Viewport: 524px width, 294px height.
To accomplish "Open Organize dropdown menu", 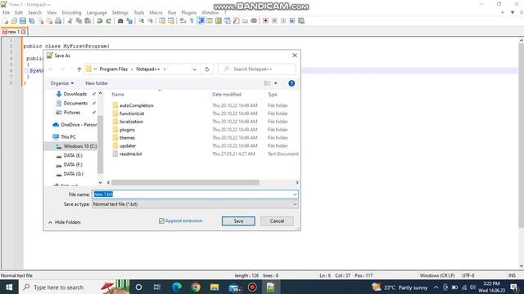I will tap(62, 83).
